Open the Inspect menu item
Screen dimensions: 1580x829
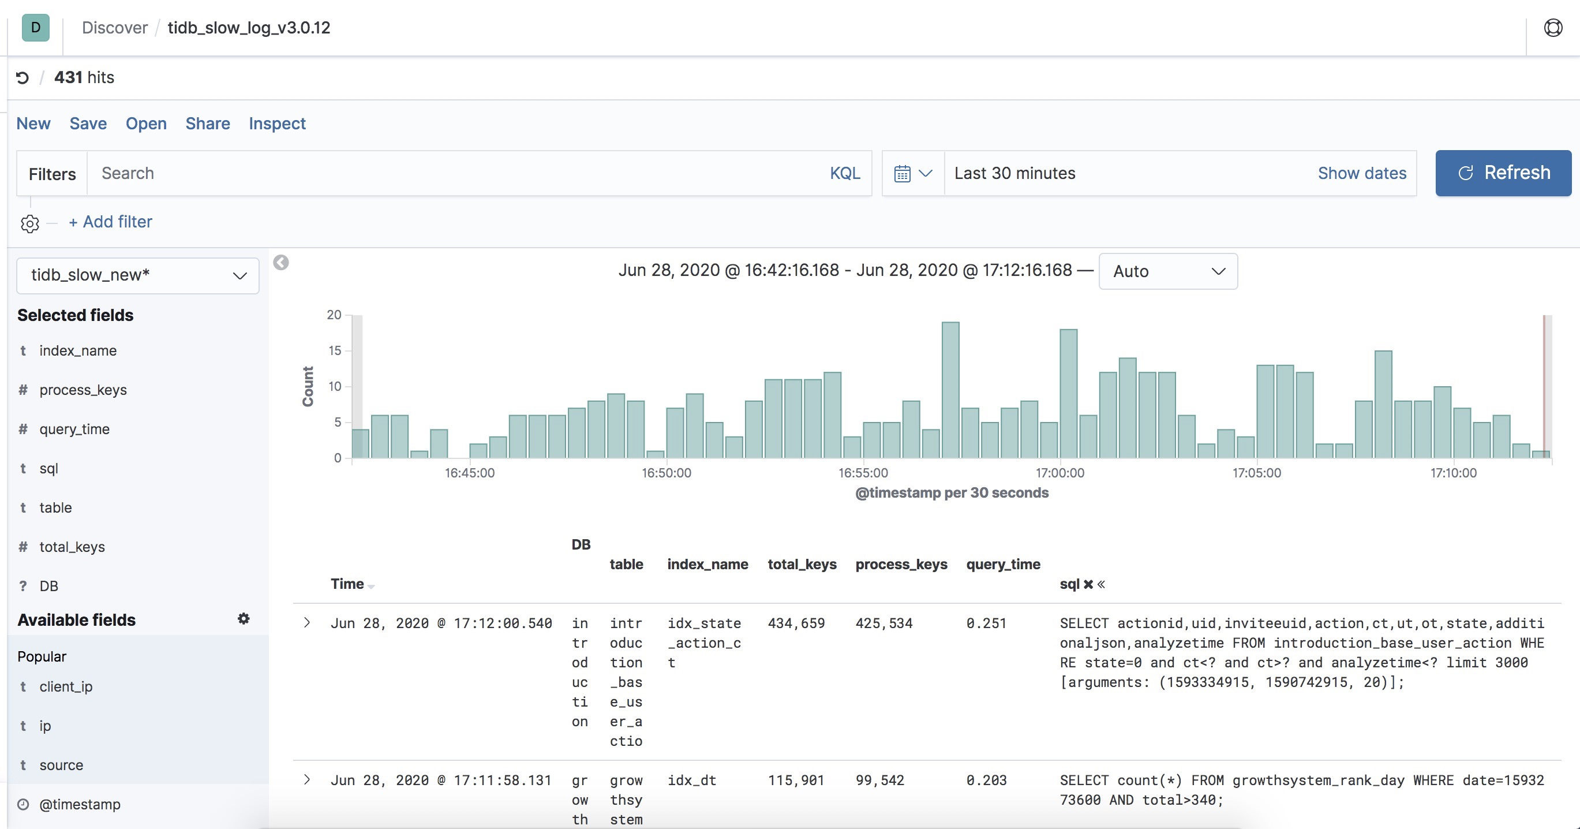(277, 124)
